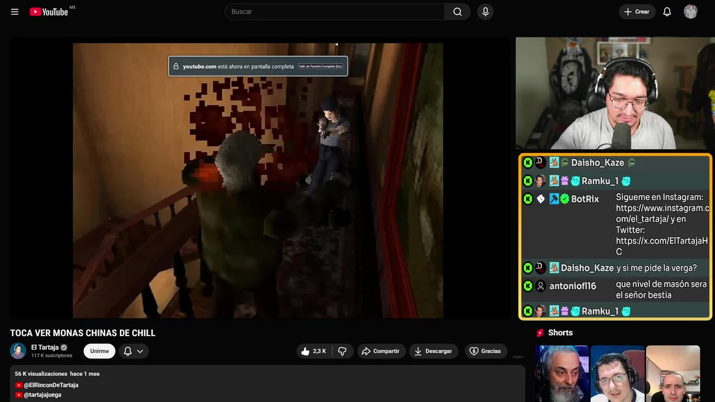Open the first Shorts thumbnail with bearded man
This screenshot has height=402, width=715.
point(562,374)
